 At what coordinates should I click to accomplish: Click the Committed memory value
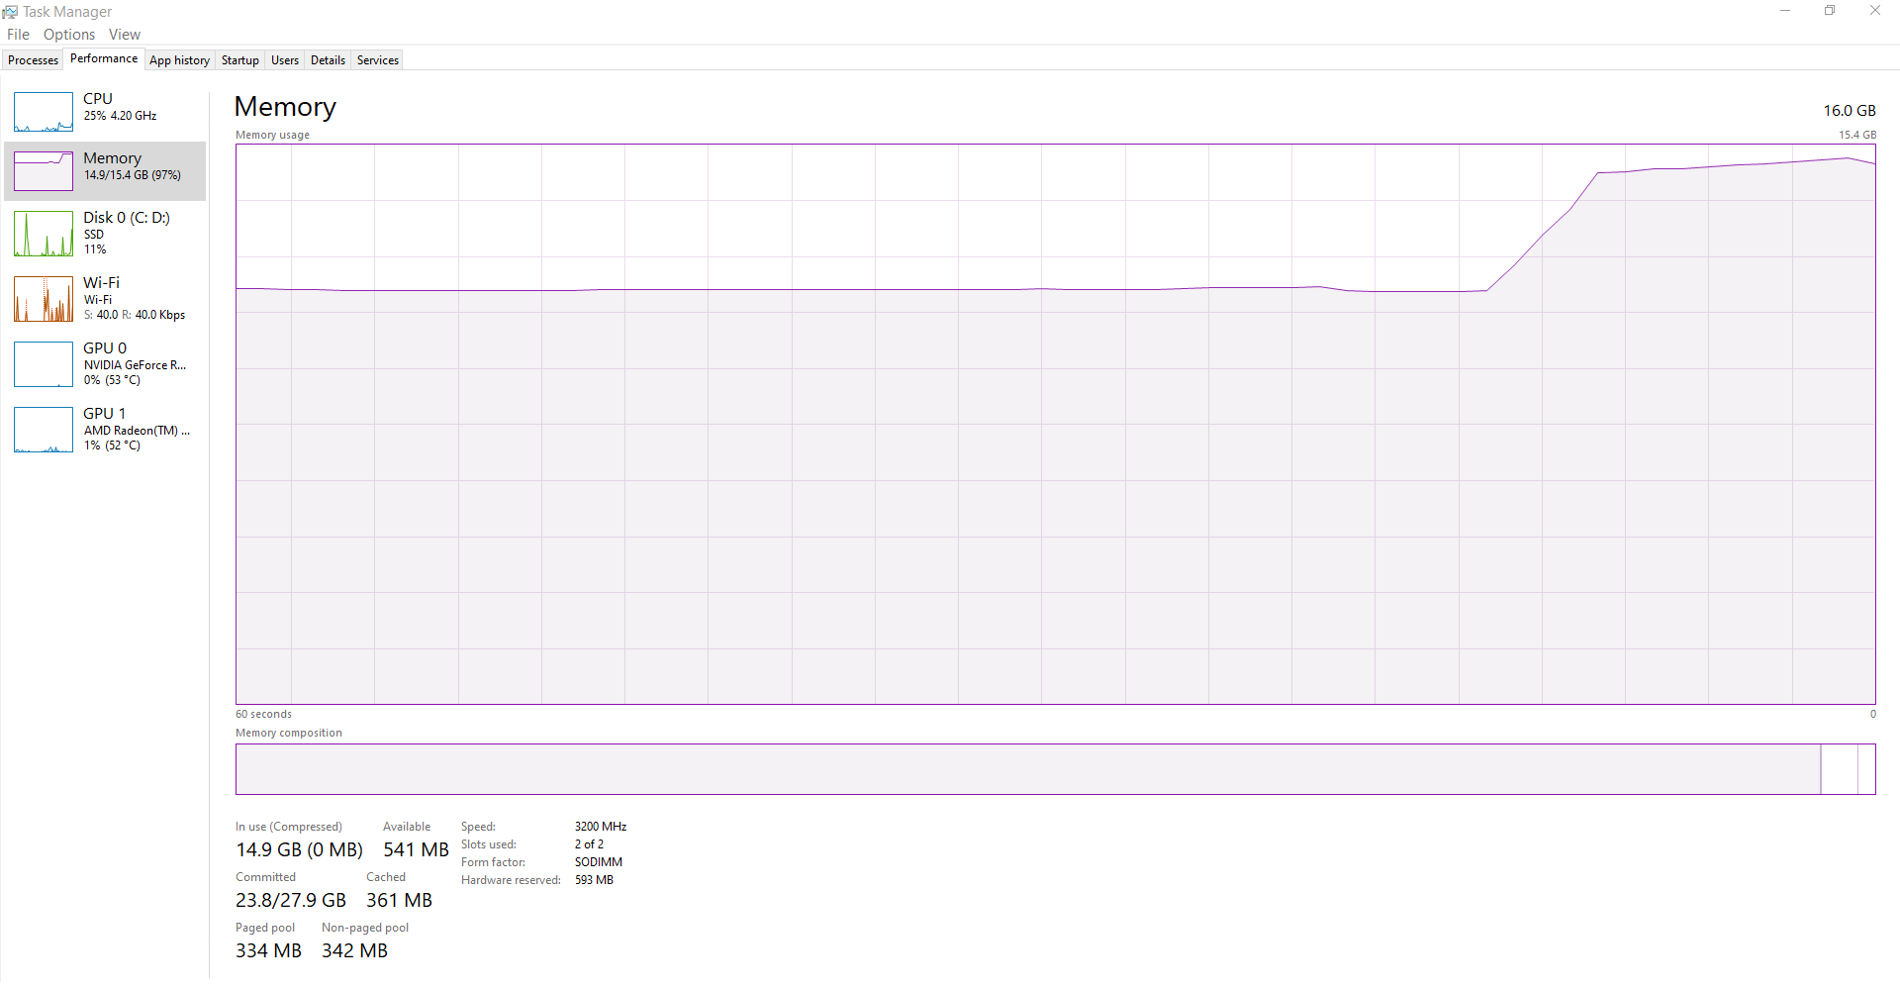coord(289,900)
